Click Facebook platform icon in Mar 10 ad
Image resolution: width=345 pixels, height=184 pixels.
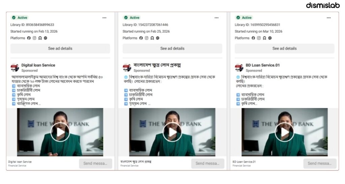pyautogui.click(x=253, y=38)
